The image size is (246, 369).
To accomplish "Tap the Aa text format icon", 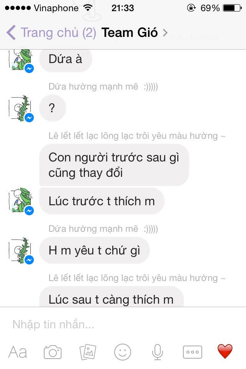I will (18, 352).
